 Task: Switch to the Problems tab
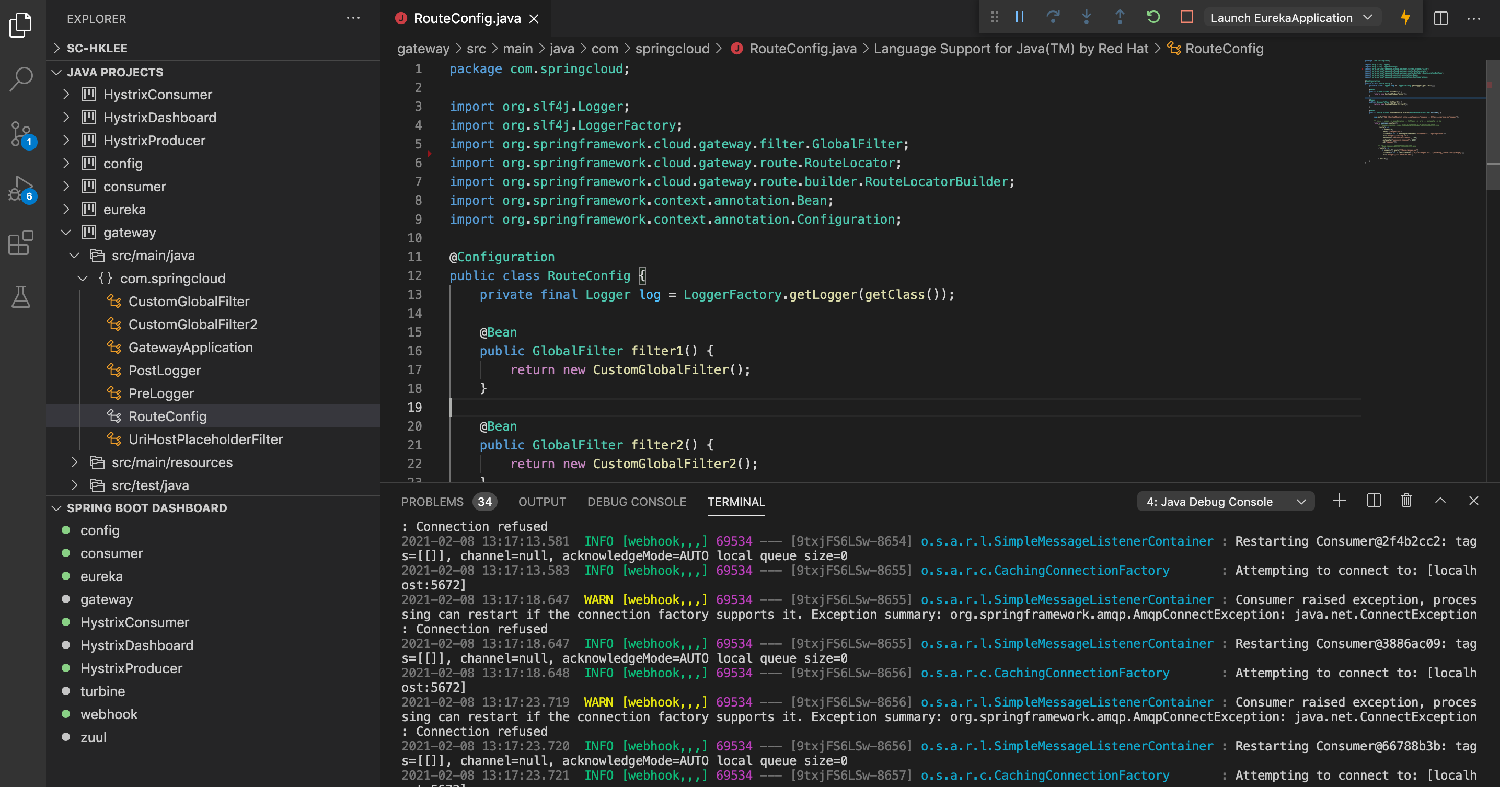(432, 502)
